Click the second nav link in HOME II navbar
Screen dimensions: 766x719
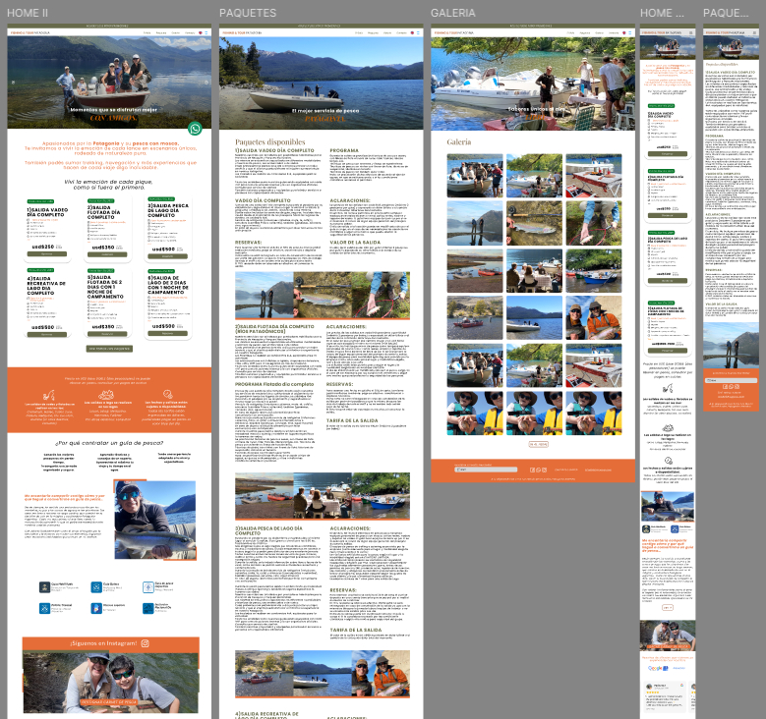[160, 32]
